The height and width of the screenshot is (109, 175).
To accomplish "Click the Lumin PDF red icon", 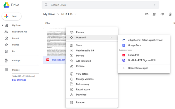I will coord(124,55).
